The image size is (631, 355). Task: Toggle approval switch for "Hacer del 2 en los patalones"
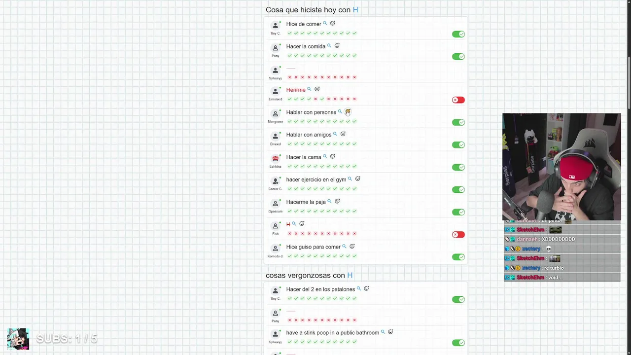(458, 299)
